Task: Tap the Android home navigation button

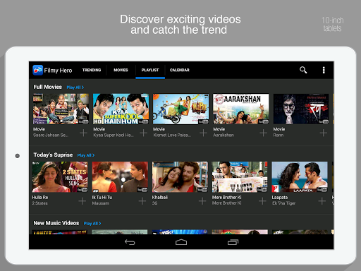Action: pos(181,242)
